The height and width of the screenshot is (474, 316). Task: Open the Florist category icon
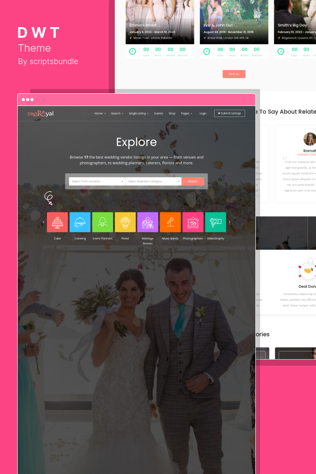click(x=125, y=222)
